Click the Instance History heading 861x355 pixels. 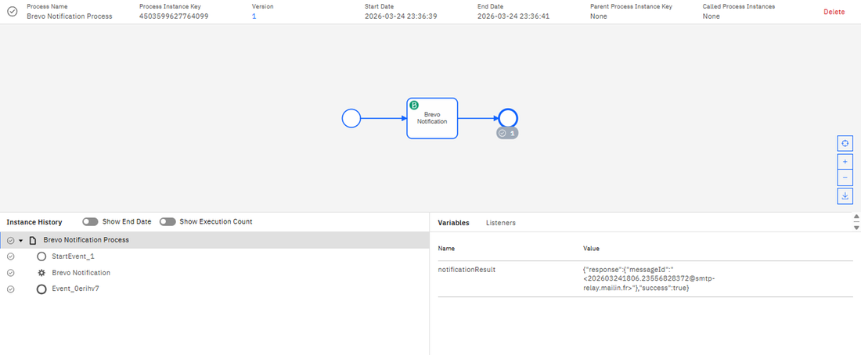coord(34,222)
